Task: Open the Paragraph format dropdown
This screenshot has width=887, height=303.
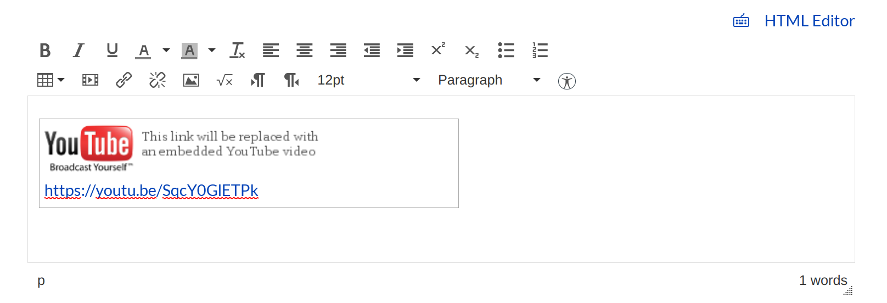Action: click(489, 80)
